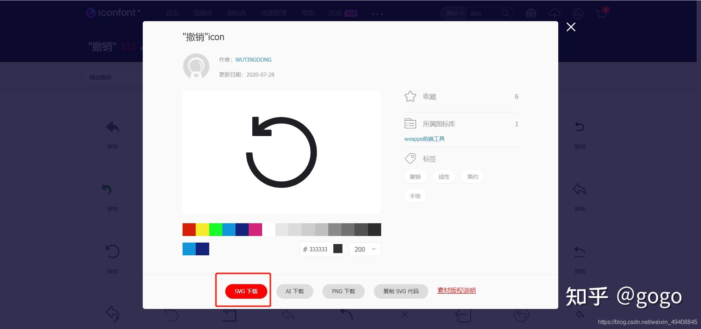The height and width of the screenshot is (329, 701).
Task: Open the weapps前端工具 library link
Action: [x=424, y=139]
